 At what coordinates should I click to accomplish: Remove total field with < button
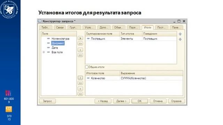(80, 89)
